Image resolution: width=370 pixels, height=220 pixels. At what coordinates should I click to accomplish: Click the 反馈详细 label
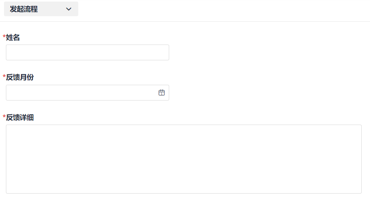[x=20, y=117]
